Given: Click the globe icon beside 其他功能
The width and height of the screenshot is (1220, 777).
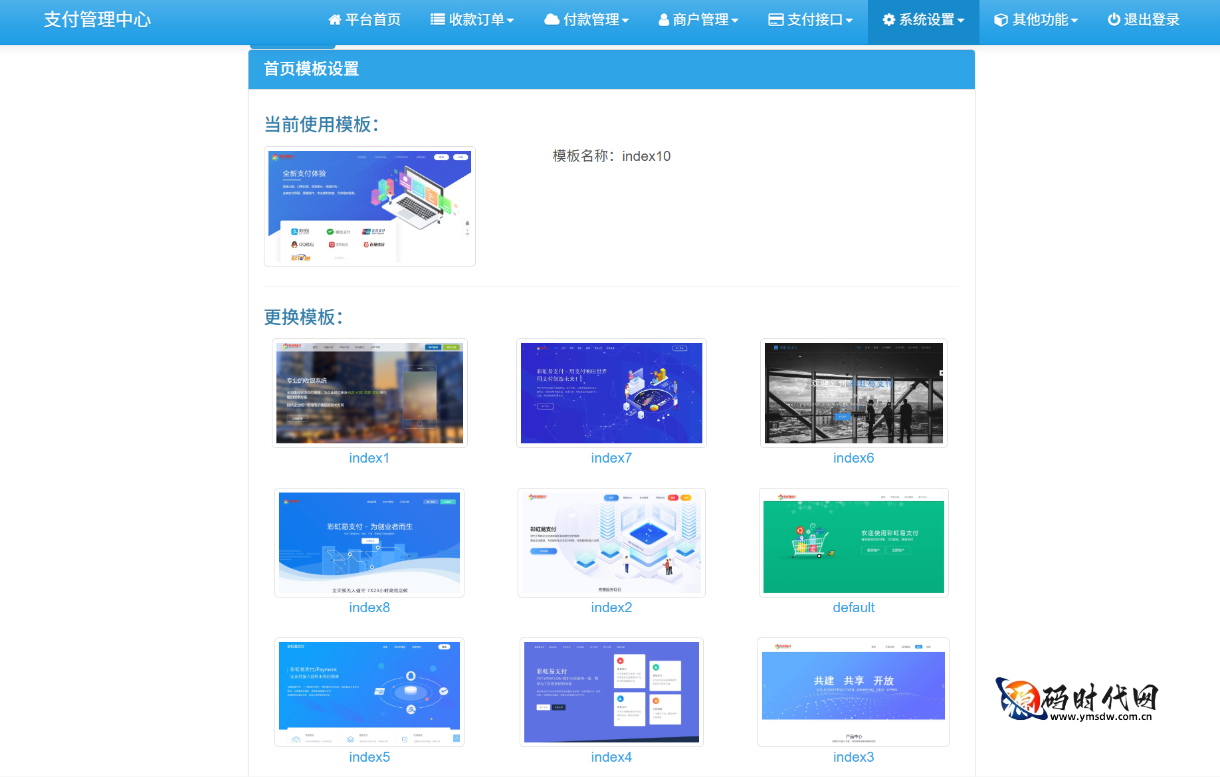Looking at the screenshot, I should (x=1001, y=20).
